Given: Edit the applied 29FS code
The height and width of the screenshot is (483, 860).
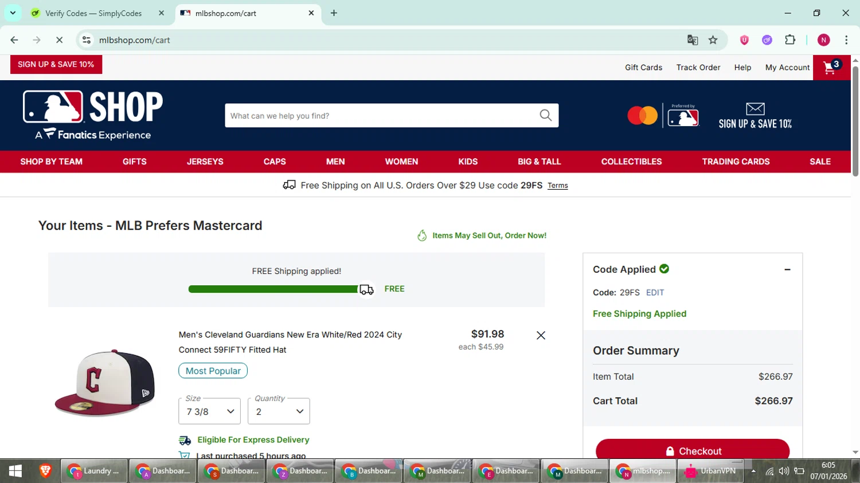Looking at the screenshot, I should [655, 292].
